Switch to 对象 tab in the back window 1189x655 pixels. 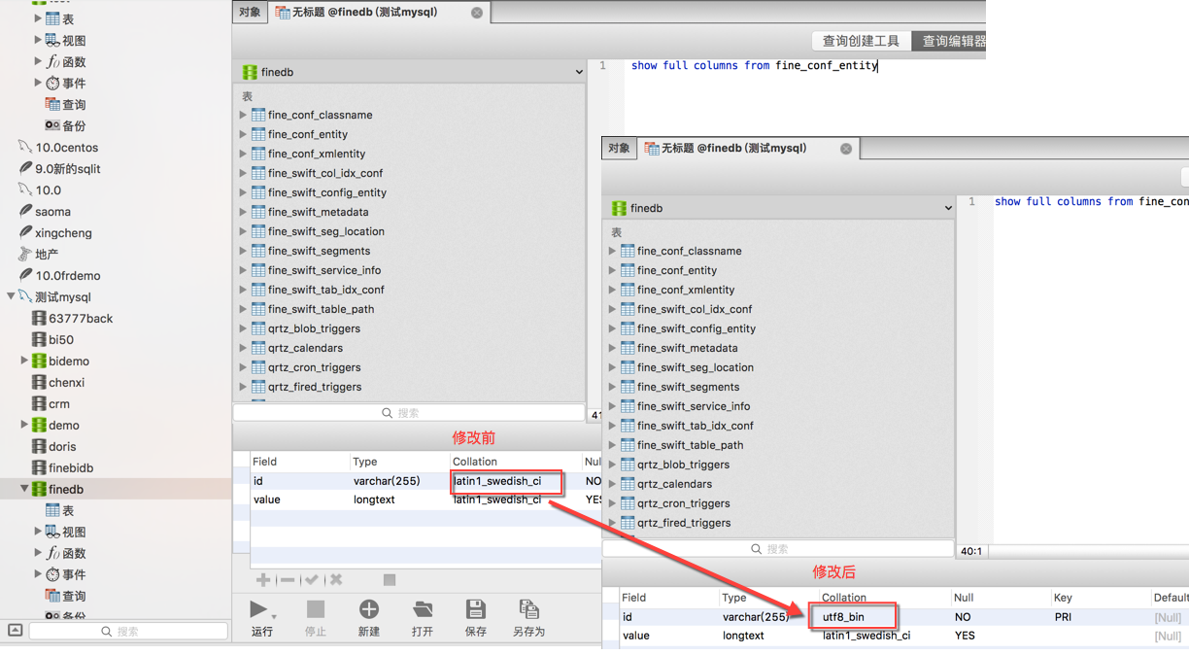(250, 13)
